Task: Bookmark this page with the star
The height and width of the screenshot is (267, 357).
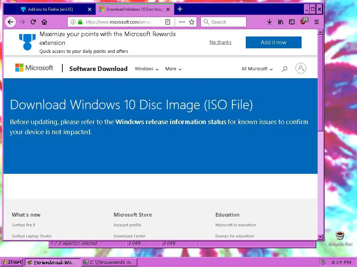Action: click(x=192, y=22)
